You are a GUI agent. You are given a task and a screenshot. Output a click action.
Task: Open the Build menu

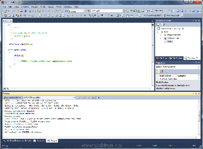click(43, 7)
